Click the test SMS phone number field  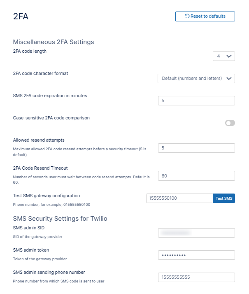click(179, 198)
